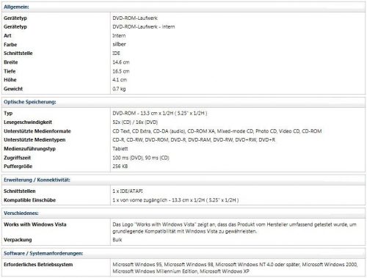Select the 'Microsoft Windows 95, Microsoft Windows 98' value
This screenshot has height=278, width=367.
pos(235,268)
